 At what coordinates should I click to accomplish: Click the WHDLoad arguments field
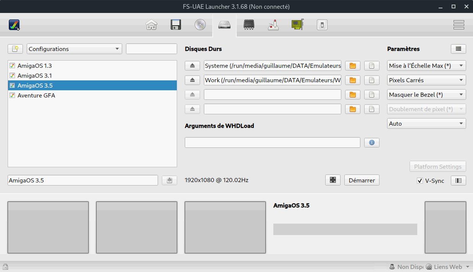click(x=273, y=142)
